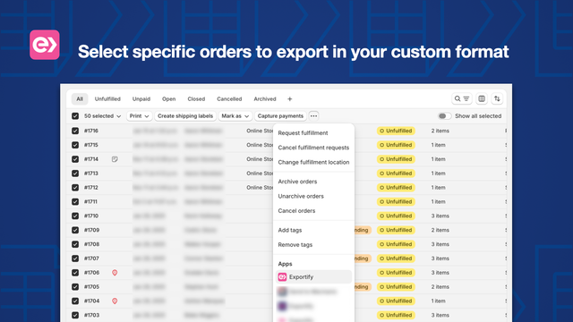The image size is (573, 322).
Task: Add a new view with plus icon
Action: 289,99
